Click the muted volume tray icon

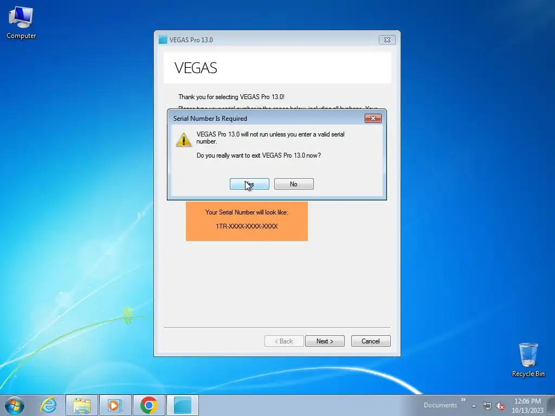(500, 406)
